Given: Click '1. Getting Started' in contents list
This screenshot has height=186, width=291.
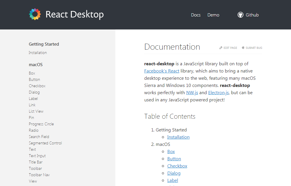Looking at the screenshot, I should 169,130.
